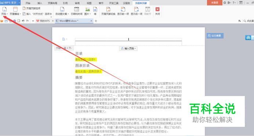254x136 pixels.
Task: Open the 开始 ribbon tab
Action: pyautogui.click(x=28, y=3)
